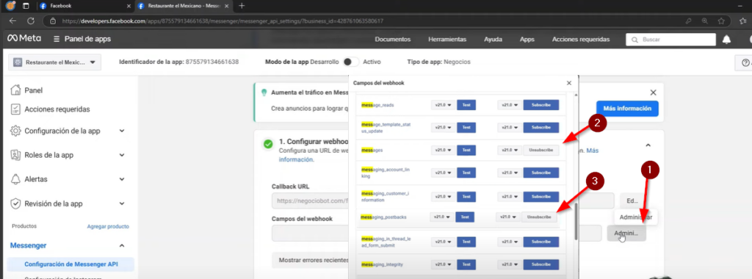
Task: Click the webhook dialog vertical scrollbar
Action: [x=576, y=221]
